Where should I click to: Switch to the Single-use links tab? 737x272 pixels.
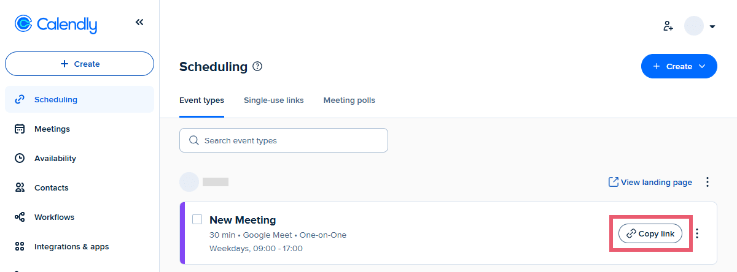point(273,100)
